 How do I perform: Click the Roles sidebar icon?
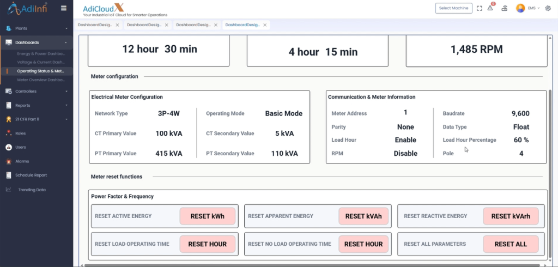tap(9, 133)
